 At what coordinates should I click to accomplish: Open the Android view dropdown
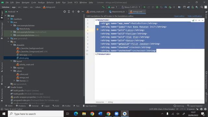tap(12, 12)
